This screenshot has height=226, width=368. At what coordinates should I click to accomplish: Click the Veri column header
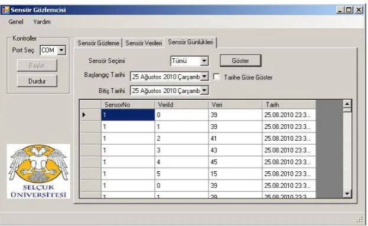click(235, 105)
